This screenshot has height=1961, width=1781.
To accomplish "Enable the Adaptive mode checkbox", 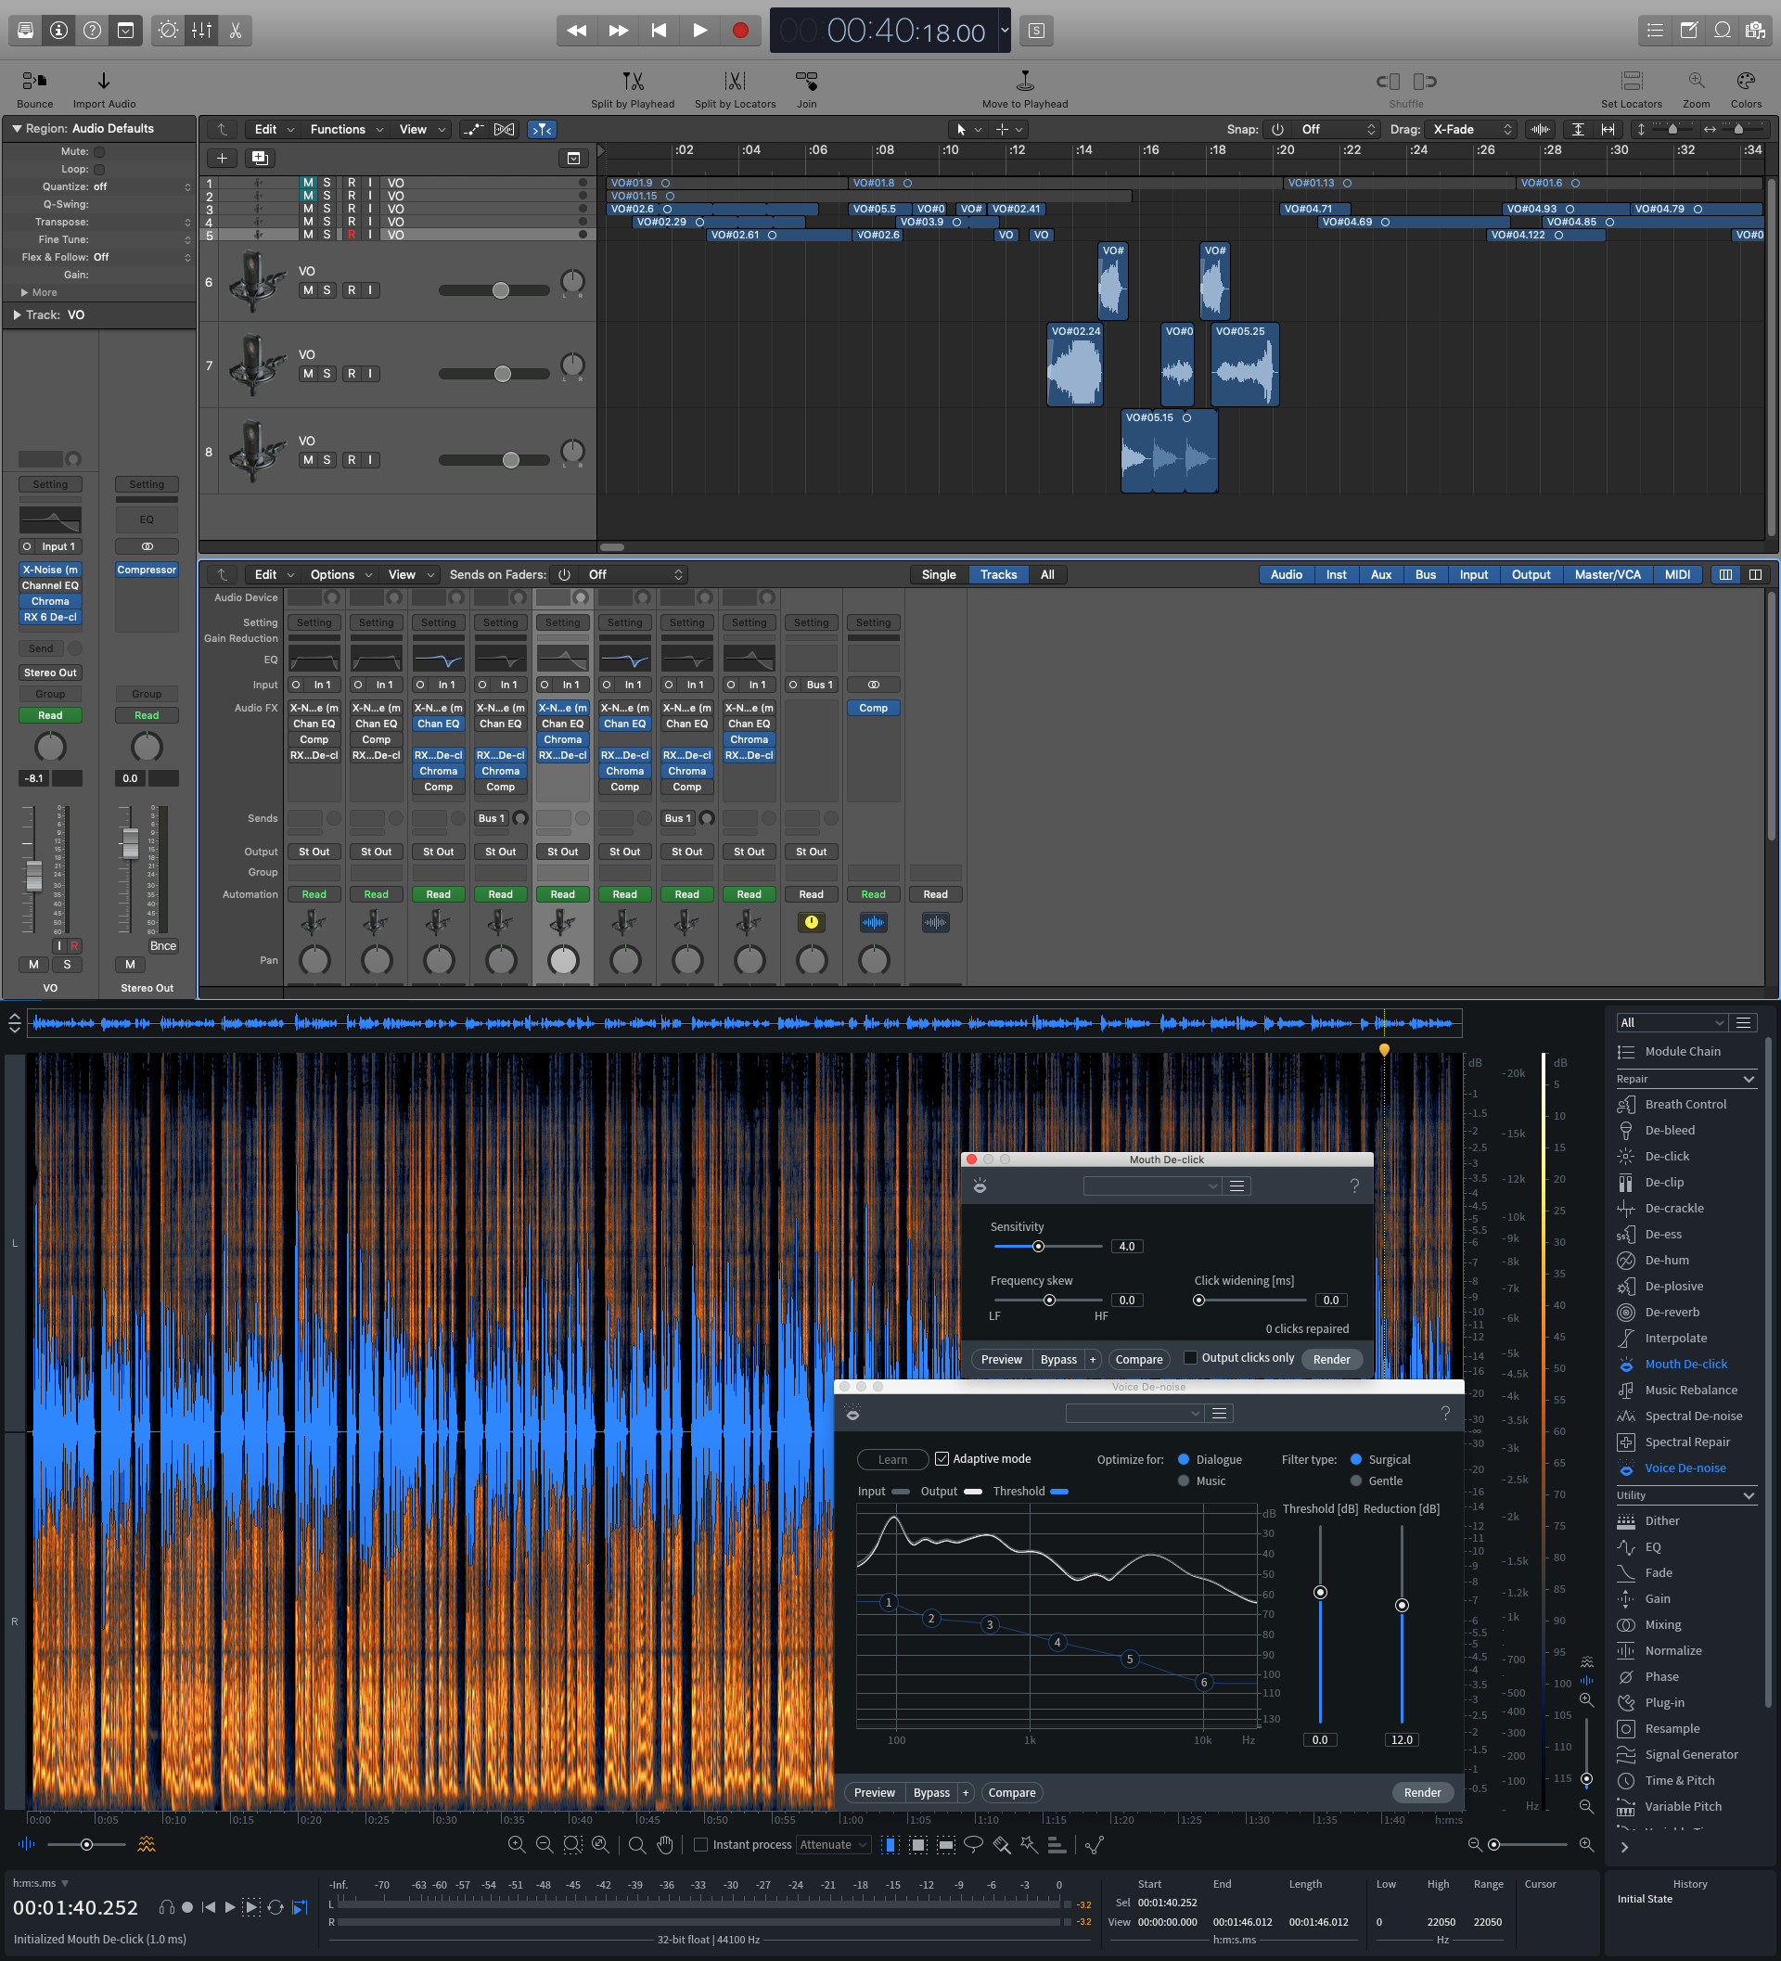I will point(942,1459).
